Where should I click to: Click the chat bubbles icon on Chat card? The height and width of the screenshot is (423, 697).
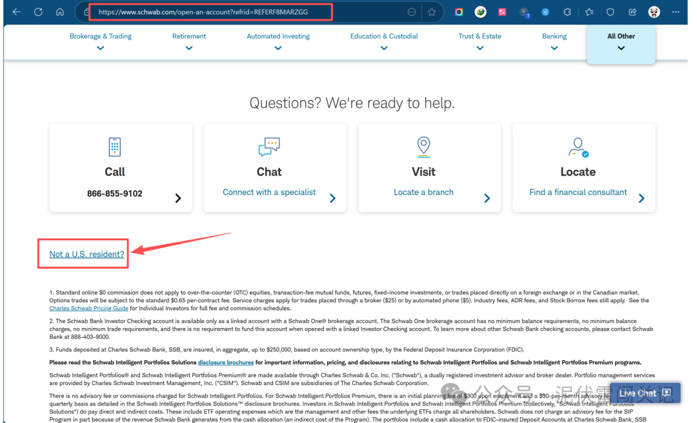click(269, 147)
